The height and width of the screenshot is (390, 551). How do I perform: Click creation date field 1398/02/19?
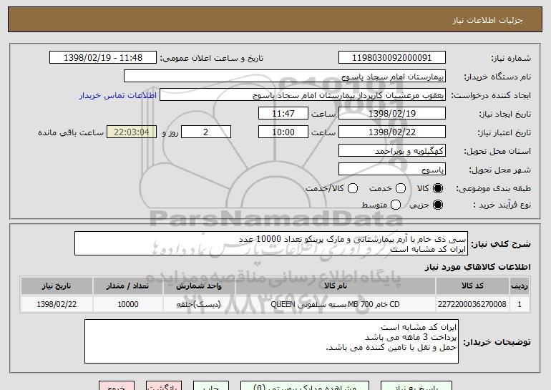[392, 114]
